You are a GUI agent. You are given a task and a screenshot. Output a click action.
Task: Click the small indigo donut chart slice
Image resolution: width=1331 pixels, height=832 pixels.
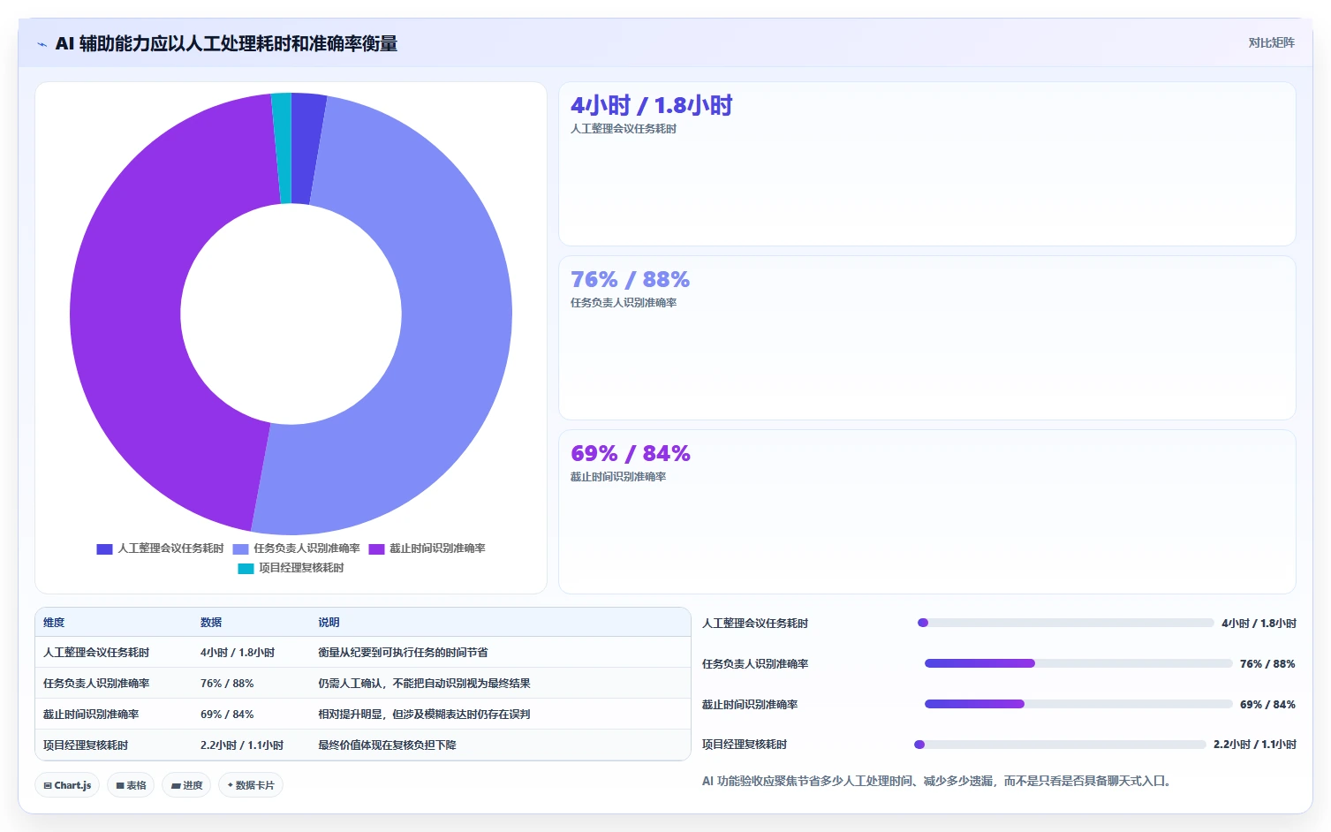[x=305, y=148]
